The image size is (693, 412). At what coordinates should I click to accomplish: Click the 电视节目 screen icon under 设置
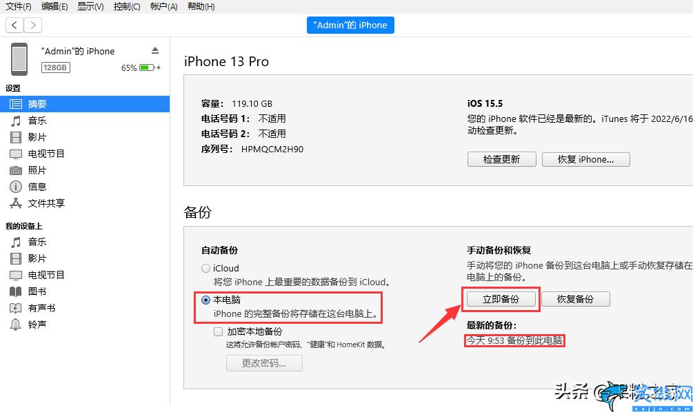pos(15,154)
